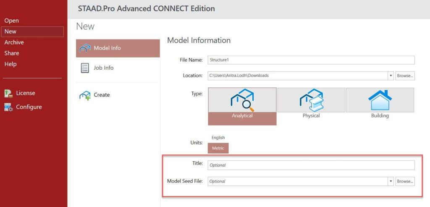Click the Building label under the icon

pos(380,116)
